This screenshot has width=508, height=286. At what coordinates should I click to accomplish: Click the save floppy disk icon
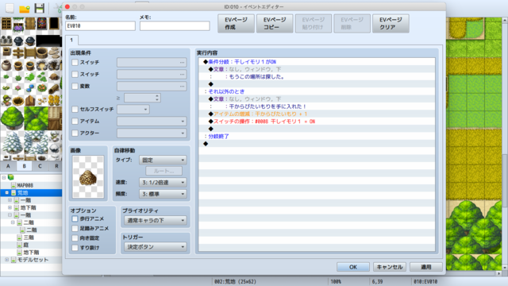pos(39,8)
